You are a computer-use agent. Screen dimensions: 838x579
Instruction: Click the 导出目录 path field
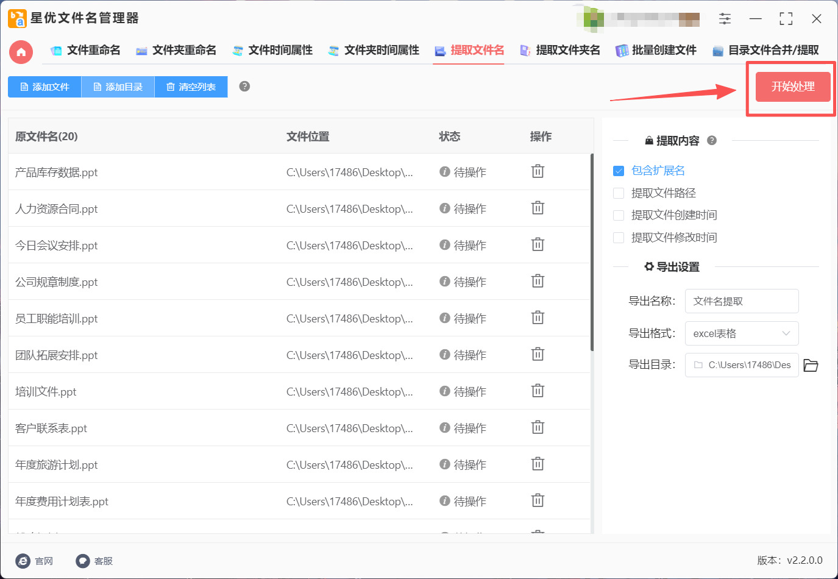(742, 365)
